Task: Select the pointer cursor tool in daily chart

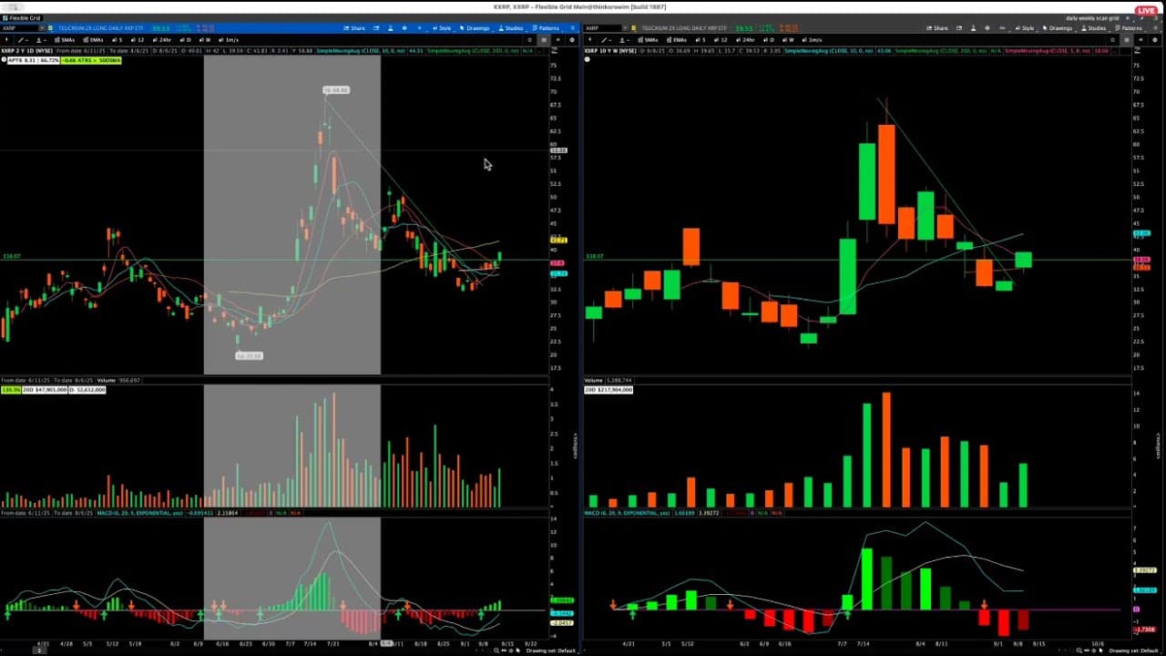Action: (x=7, y=40)
